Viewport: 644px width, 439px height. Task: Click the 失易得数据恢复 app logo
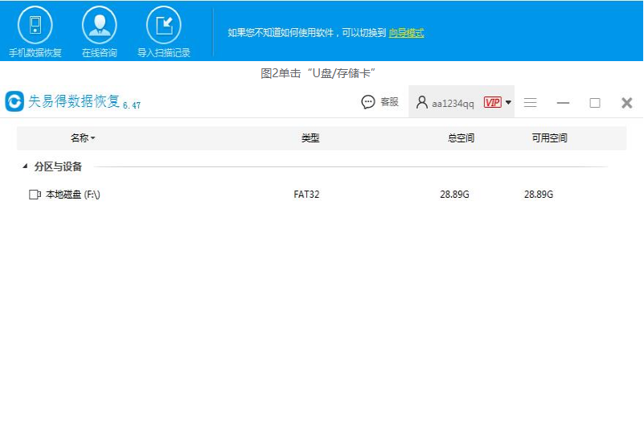click(x=14, y=101)
